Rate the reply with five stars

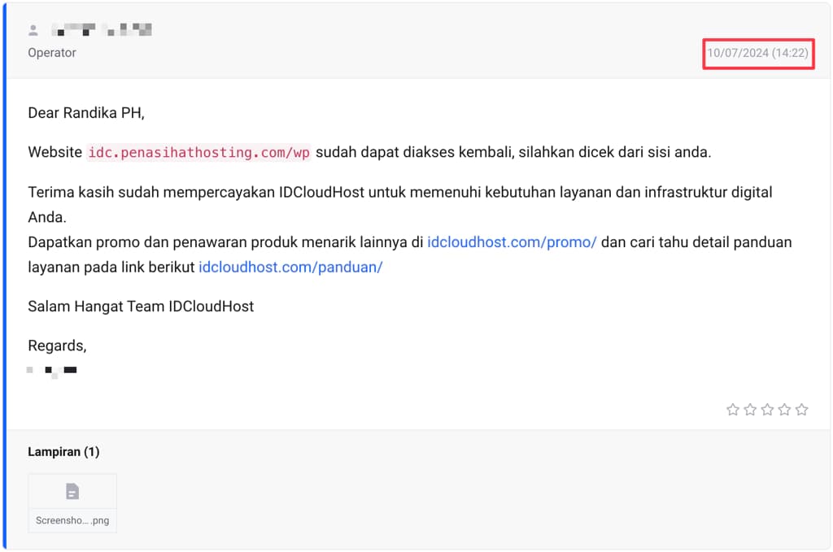(801, 409)
